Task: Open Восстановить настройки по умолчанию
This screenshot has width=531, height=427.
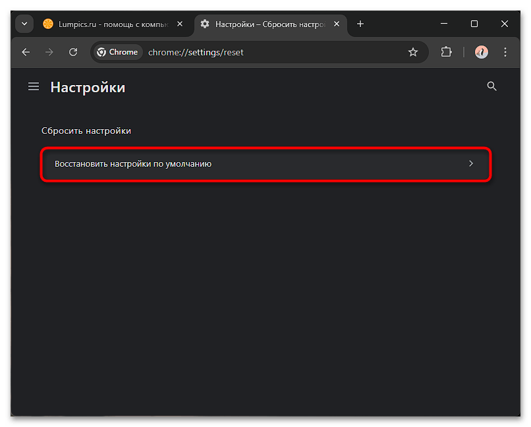Action: (x=266, y=164)
